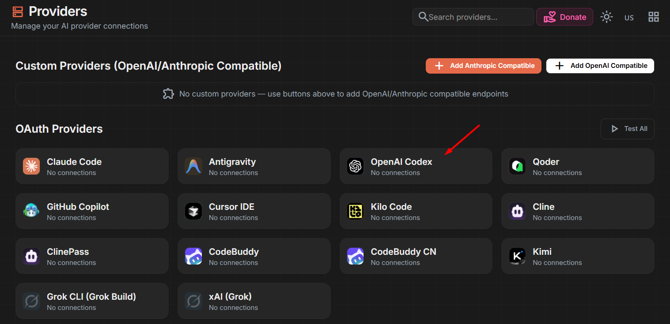This screenshot has height=324, width=670.
Task: Click the ClinePass robot icon
Action: 31,256
